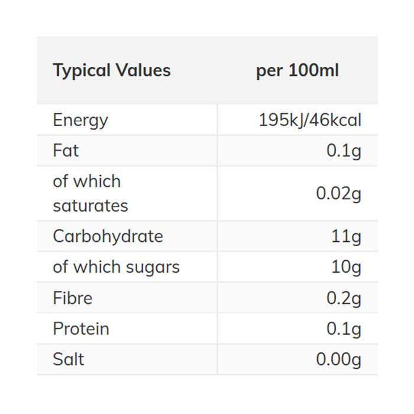Click "of which" text above saturates
The height and width of the screenshot is (414, 414).
[x=86, y=181]
